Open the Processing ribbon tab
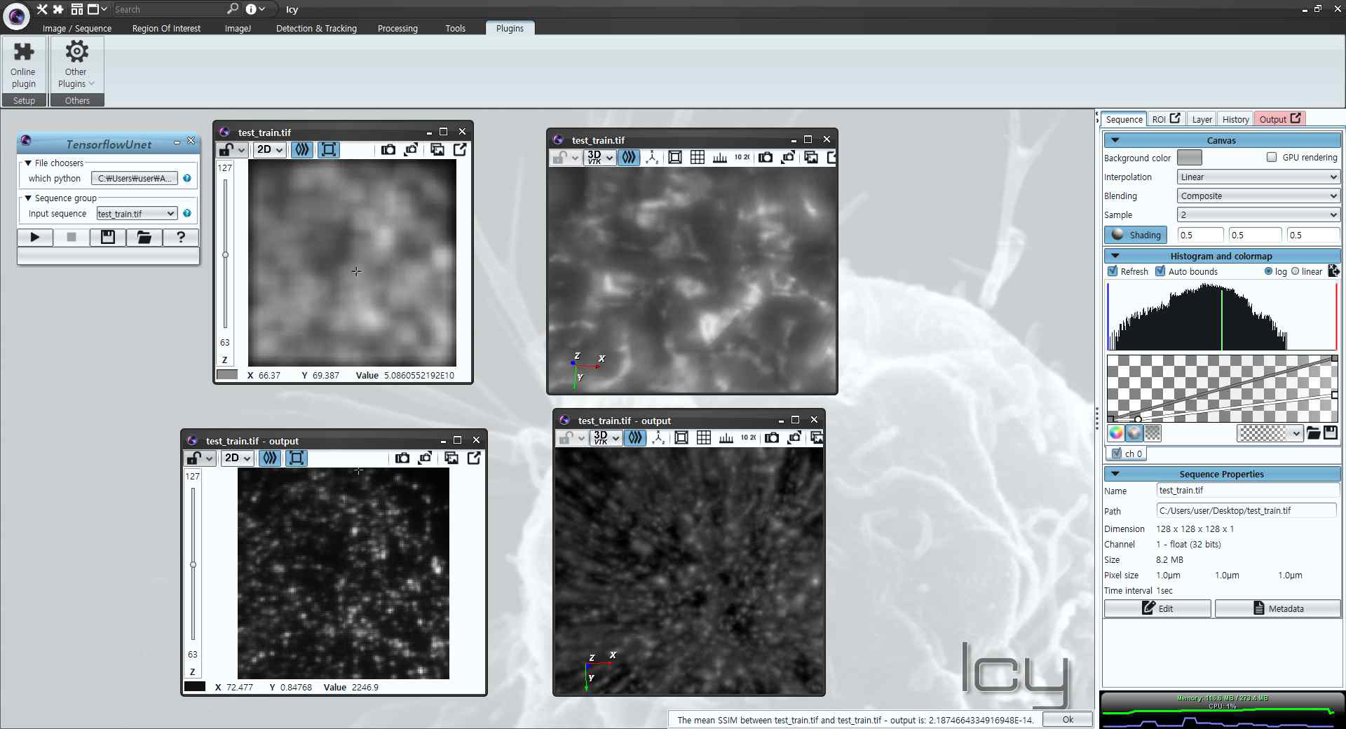The height and width of the screenshot is (729, 1346). pyautogui.click(x=397, y=29)
